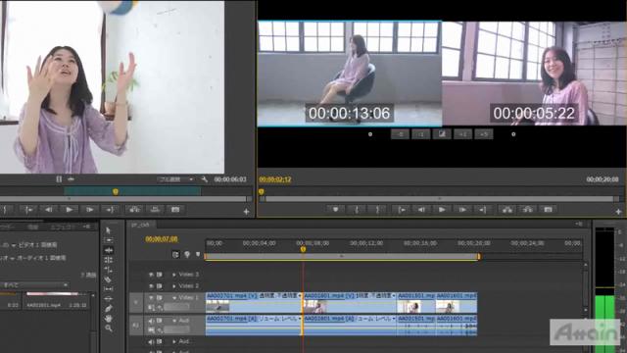Collapse the Audio 1 track
The width and height of the screenshot is (627, 353).
[x=174, y=321]
